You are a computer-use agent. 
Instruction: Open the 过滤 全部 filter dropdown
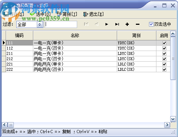(x=40, y=24)
